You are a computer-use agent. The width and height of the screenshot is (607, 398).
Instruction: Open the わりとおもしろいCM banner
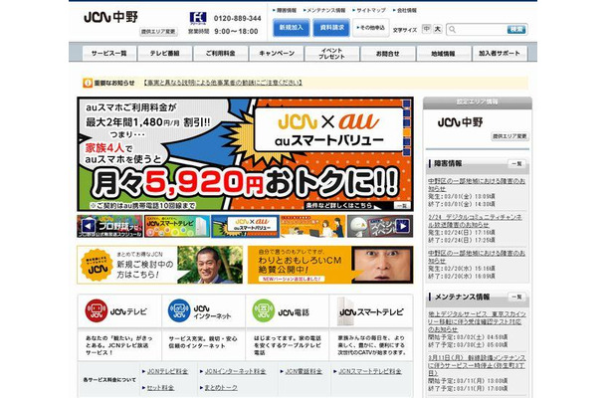(x=330, y=265)
